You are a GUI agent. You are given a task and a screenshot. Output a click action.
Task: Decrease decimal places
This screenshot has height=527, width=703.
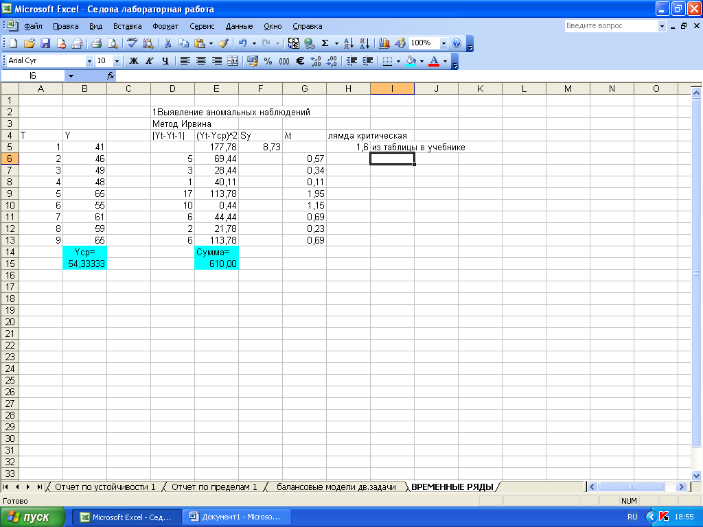[332, 61]
